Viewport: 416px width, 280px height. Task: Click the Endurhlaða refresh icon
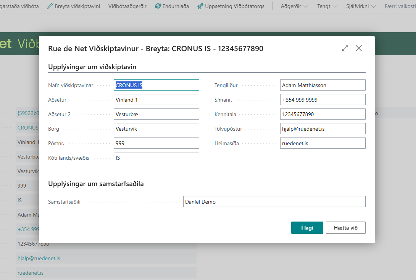point(158,6)
